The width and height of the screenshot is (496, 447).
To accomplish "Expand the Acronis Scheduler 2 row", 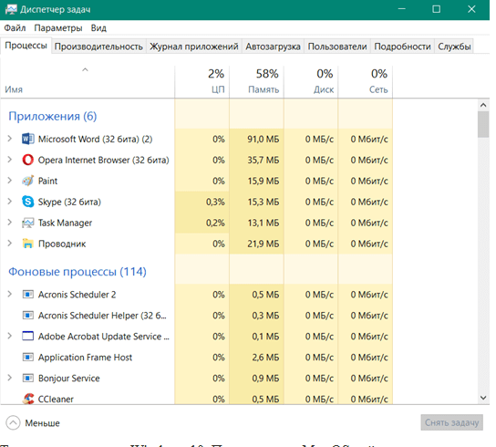I will 10,294.
